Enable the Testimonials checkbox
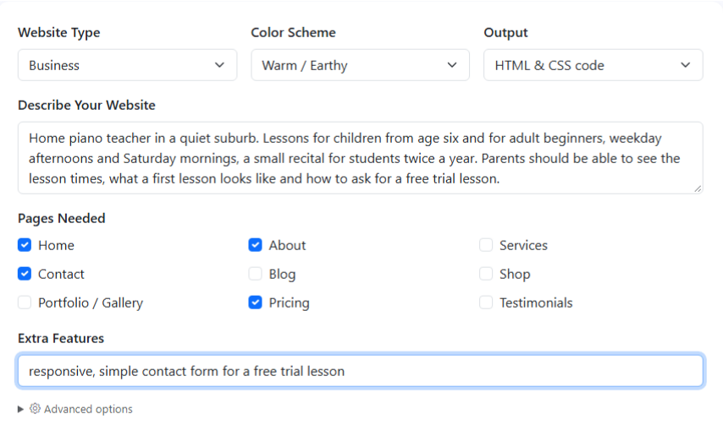This screenshot has height=425, width=723. point(486,302)
